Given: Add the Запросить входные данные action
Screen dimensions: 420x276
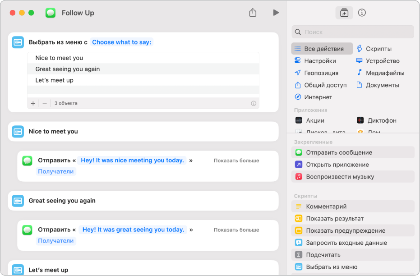Looking at the screenshot, I should point(352,243).
